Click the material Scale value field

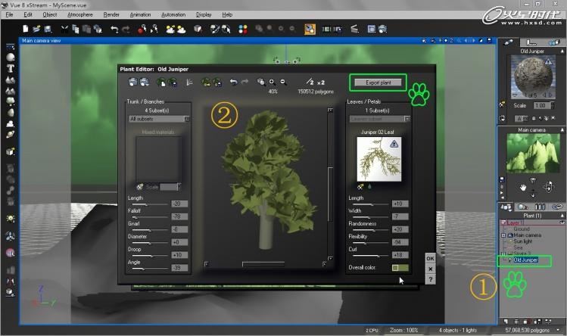click(x=543, y=105)
